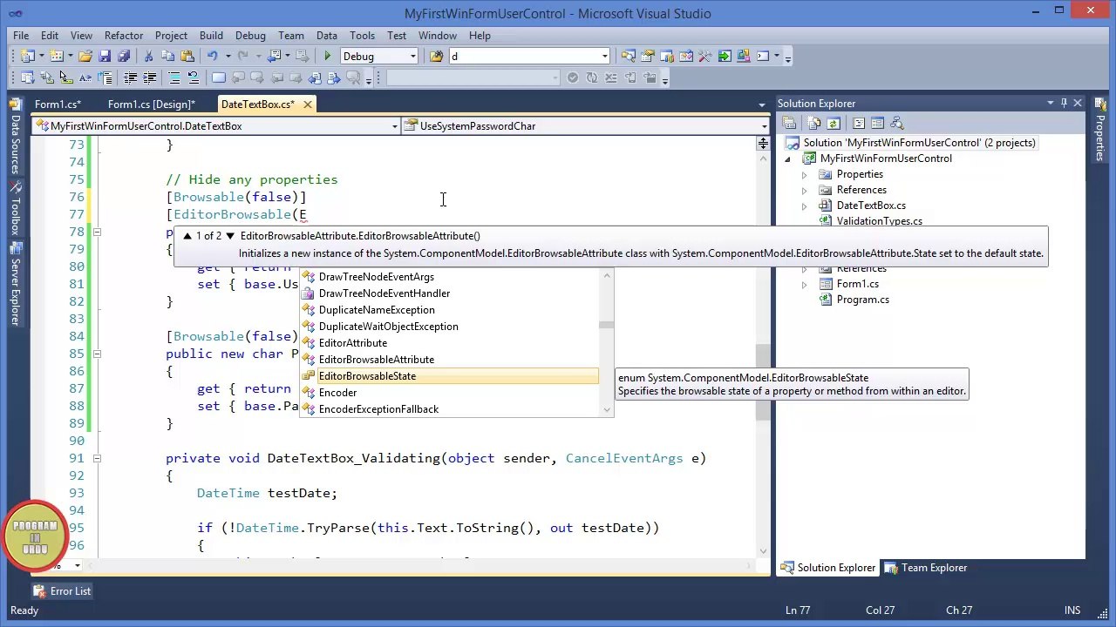Click the Add New Item toolbar icon
1116x627 pixels.
pyautogui.click(x=57, y=56)
